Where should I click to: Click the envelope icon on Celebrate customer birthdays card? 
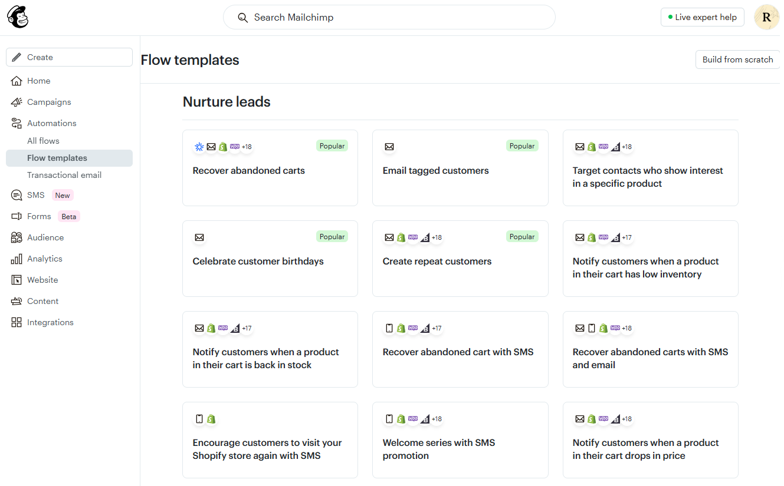(199, 237)
